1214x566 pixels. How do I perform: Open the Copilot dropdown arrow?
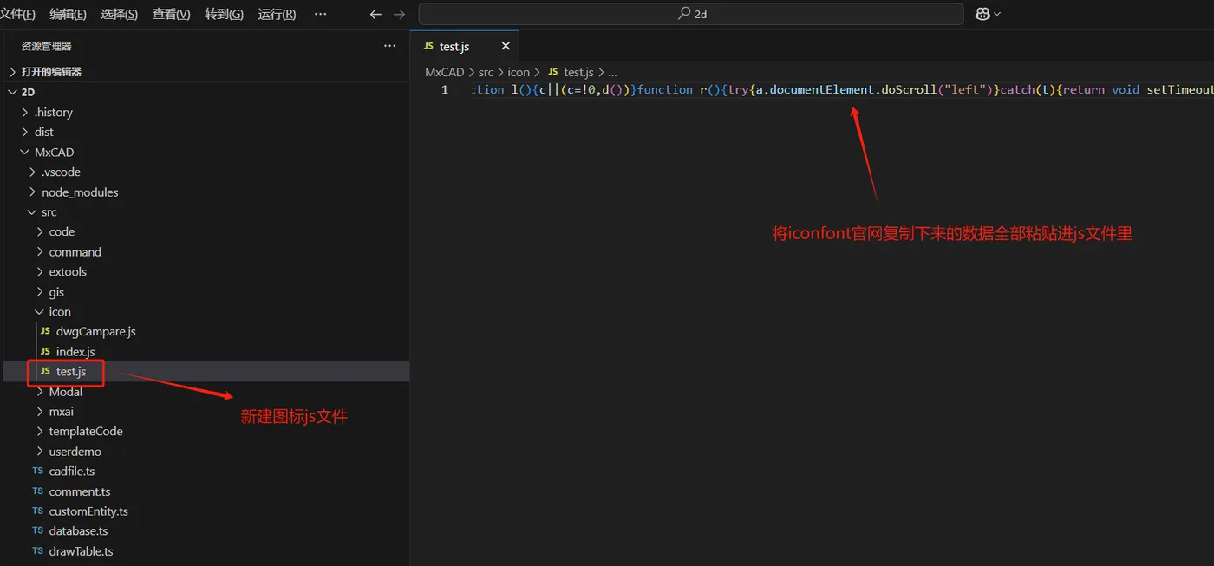[997, 14]
